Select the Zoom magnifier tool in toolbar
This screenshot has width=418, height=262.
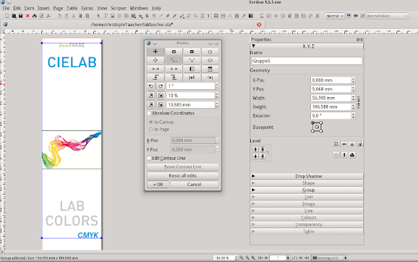(195, 16)
